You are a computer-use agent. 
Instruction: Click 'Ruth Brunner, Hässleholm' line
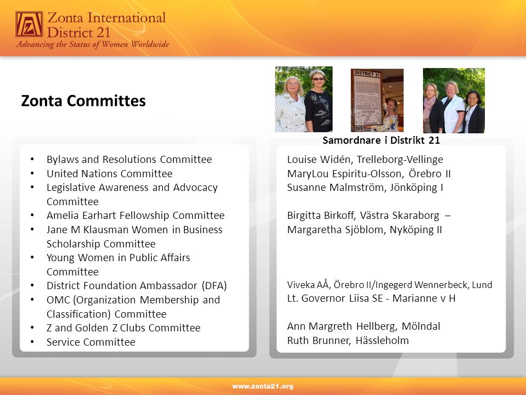tap(348, 341)
